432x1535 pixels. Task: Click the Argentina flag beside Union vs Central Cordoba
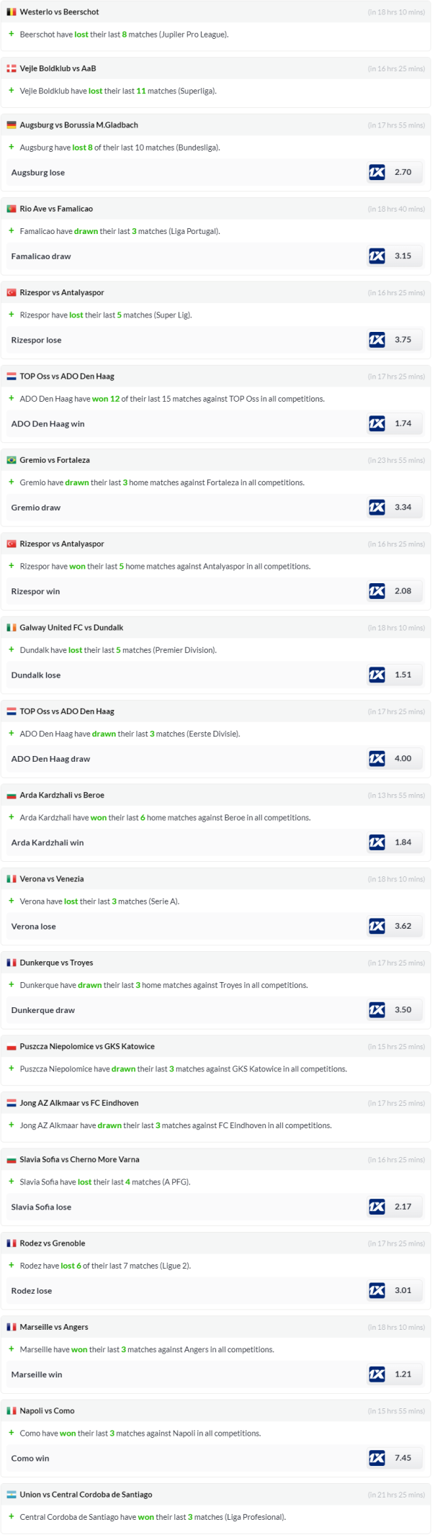(x=12, y=1495)
